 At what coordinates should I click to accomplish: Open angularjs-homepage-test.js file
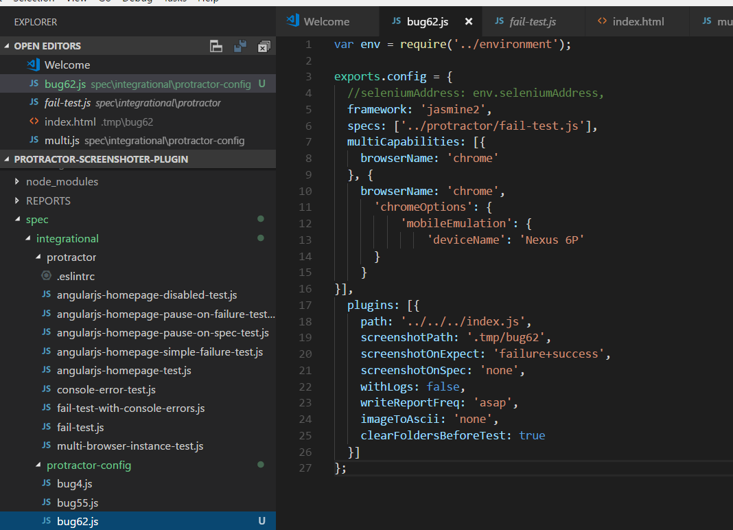point(138,371)
